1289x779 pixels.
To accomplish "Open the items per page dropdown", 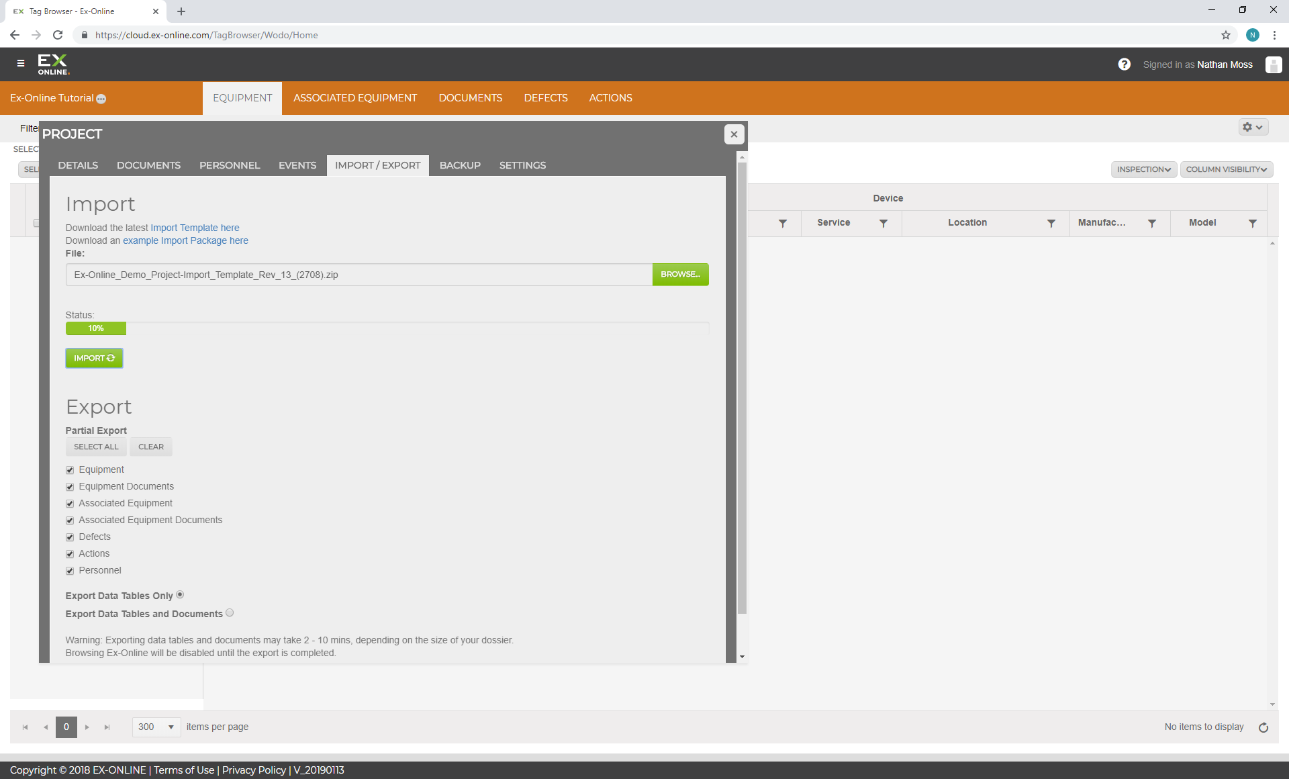I will (x=156, y=727).
